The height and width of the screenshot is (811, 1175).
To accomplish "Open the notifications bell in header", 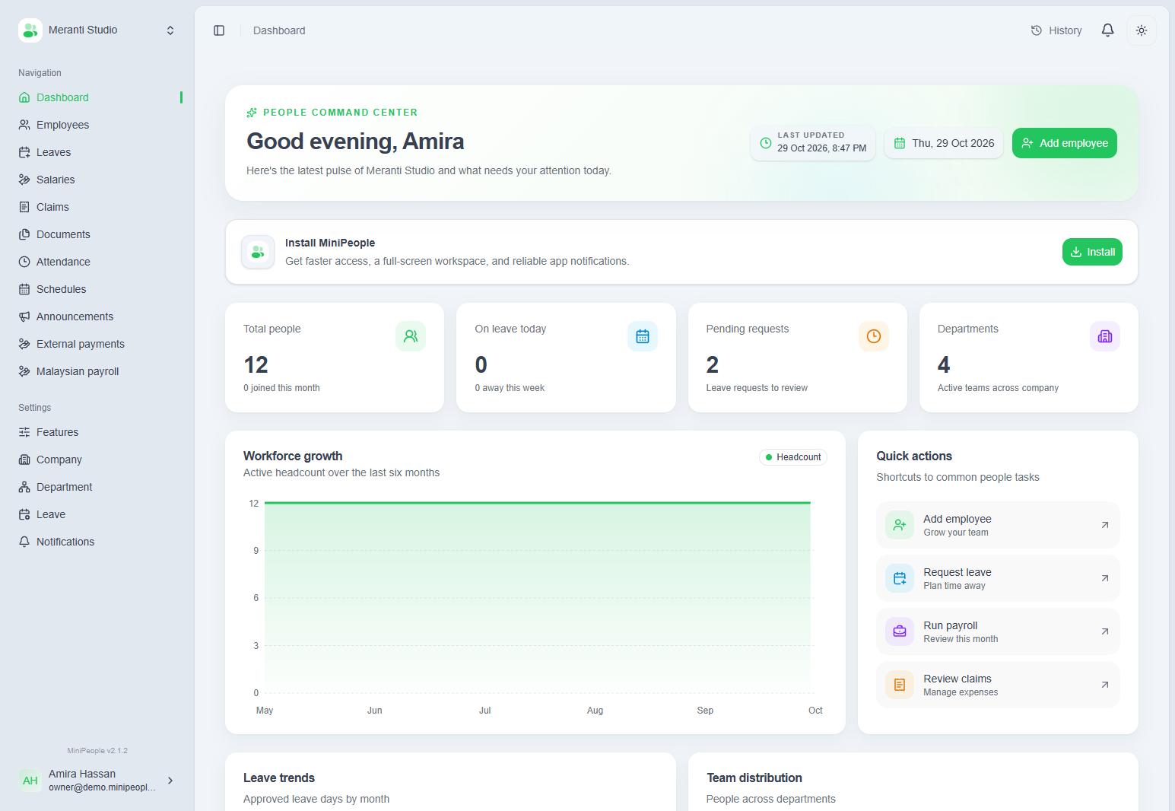I will pyautogui.click(x=1107, y=30).
